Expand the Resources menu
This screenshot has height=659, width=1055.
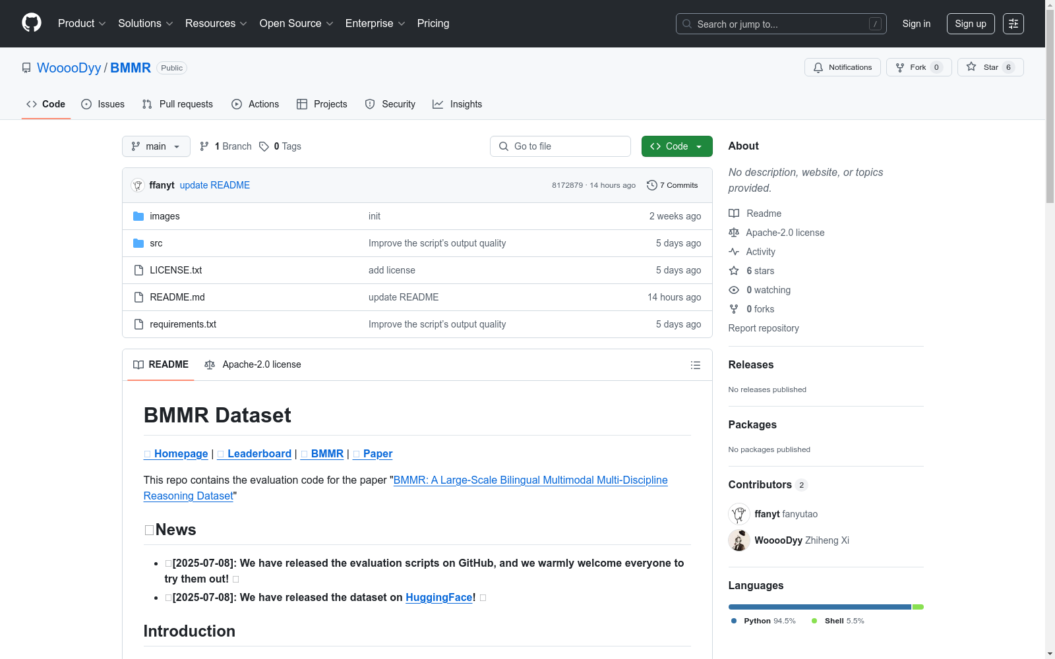pos(216,24)
